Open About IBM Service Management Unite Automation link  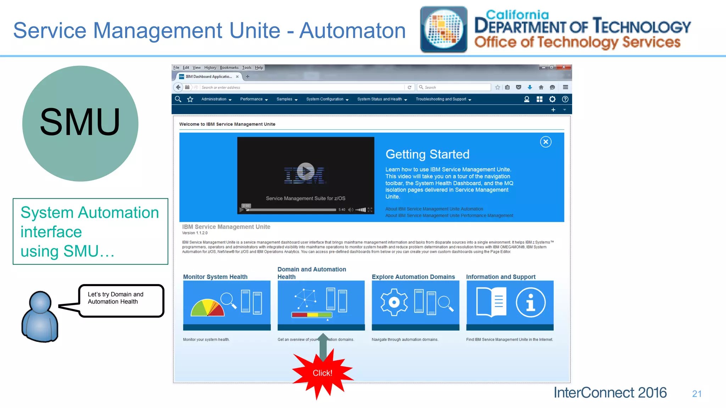[434, 209]
